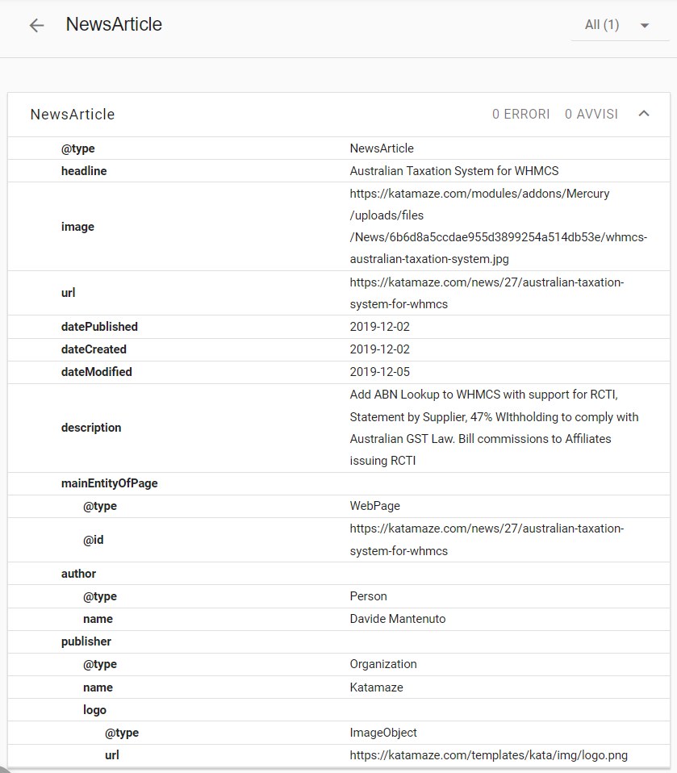Click the 0 ERRORI counter

click(520, 115)
